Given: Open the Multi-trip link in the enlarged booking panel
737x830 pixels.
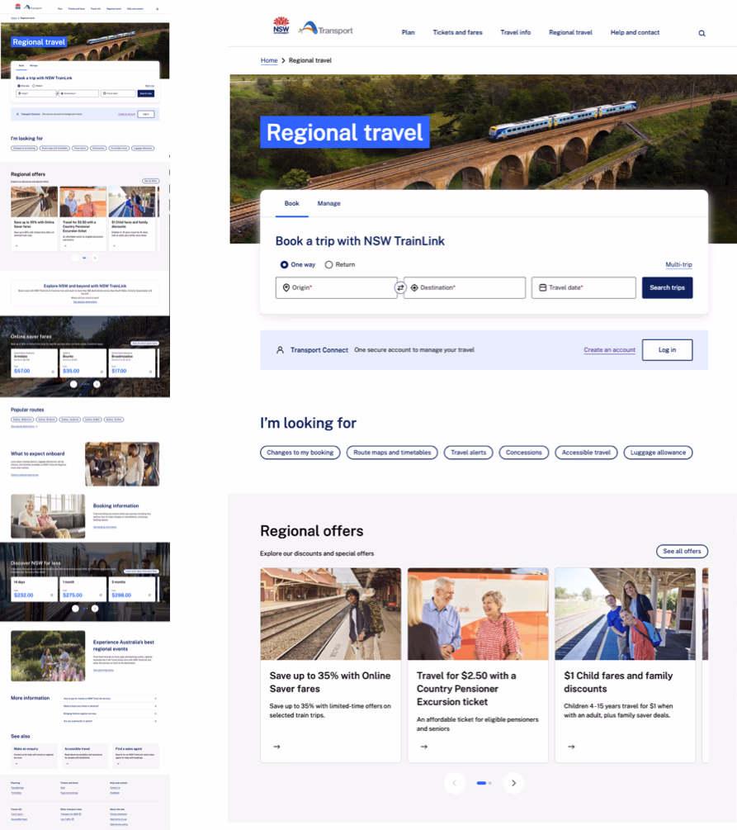Looking at the screenshot, I should [678, 264].
